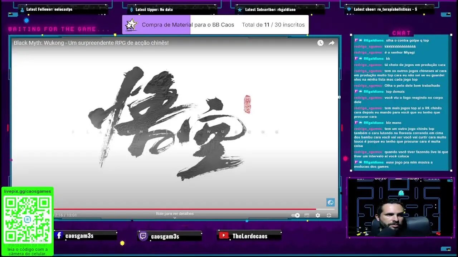Click 'Latest tipper: No data' text
The width and height of the screenshot is (458, 257).
coord(154,10)
